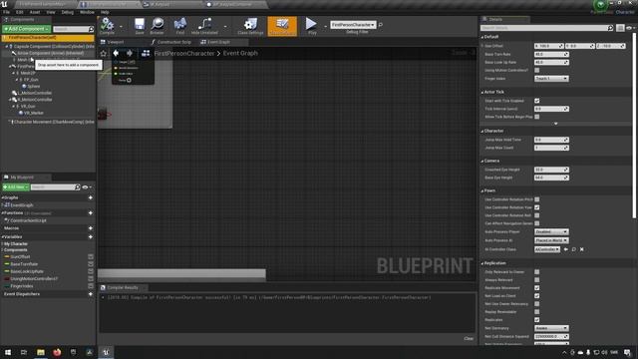The width and height of the screenshot is (638, 359).
Task: Compile the blueprint with the Compile icon
Action: click(x=107, y=25)
